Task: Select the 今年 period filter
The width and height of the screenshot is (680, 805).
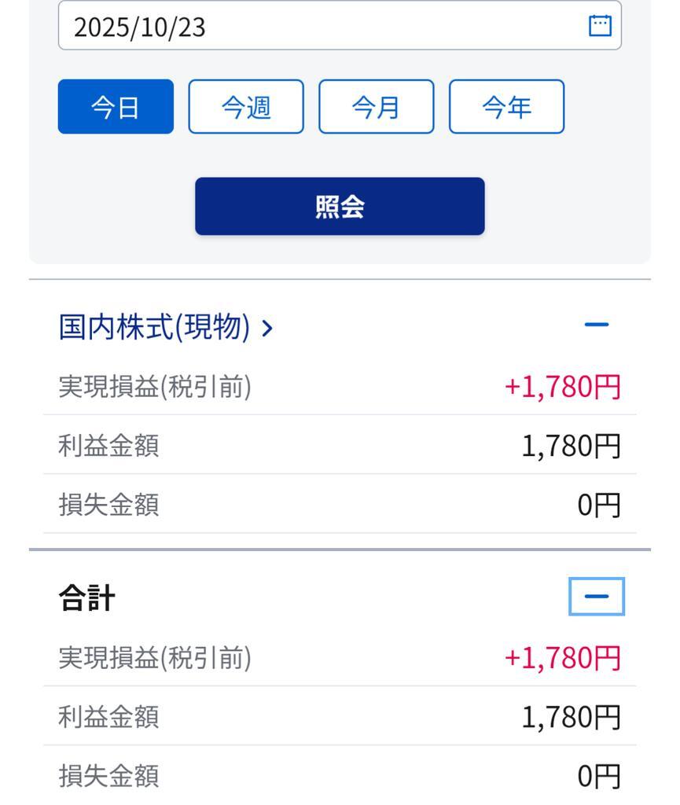Action: [506, 107]
